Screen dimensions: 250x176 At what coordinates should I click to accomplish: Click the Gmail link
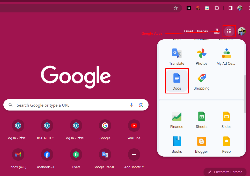(x=189, y=31)
